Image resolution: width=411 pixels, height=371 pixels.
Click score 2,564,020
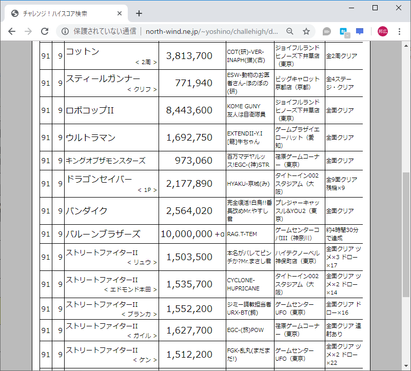[x=189, y=211]
